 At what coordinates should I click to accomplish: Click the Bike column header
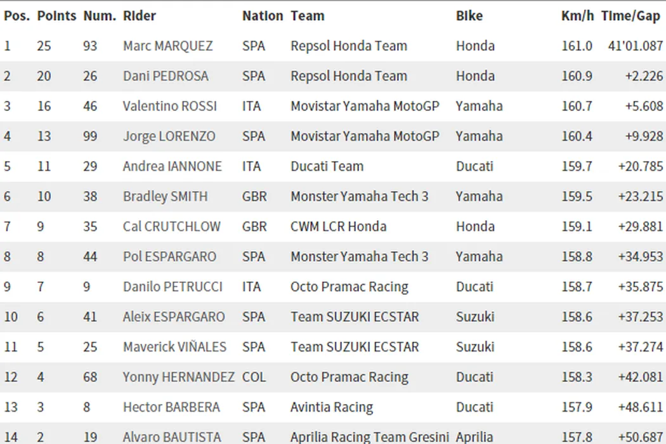click(469, 16)
